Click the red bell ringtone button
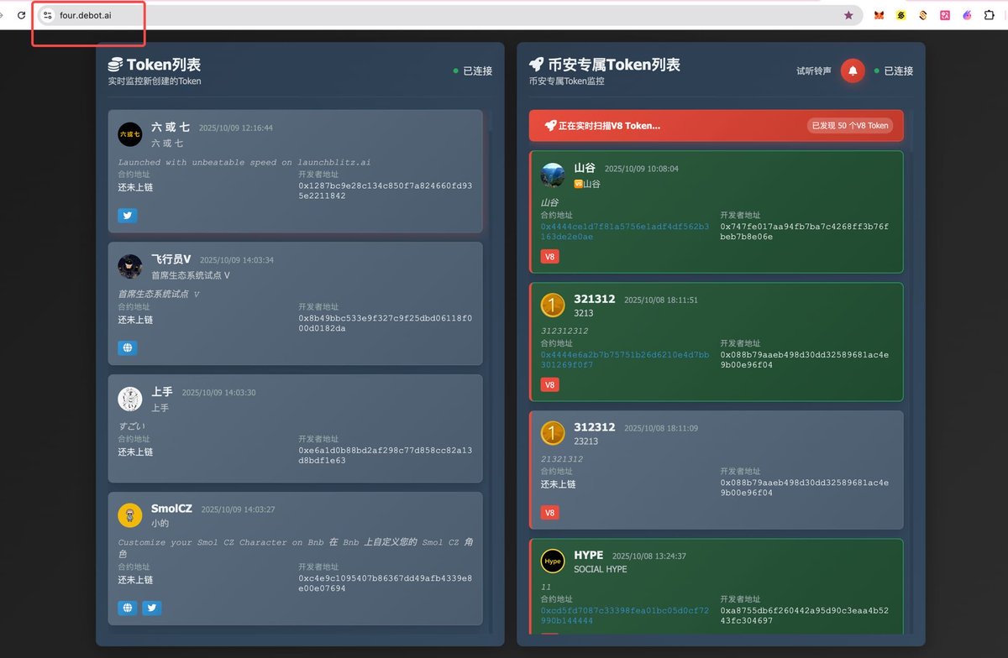Image resolution: width=1008 pixels, height=658 pixels. [x=853, y=70]
